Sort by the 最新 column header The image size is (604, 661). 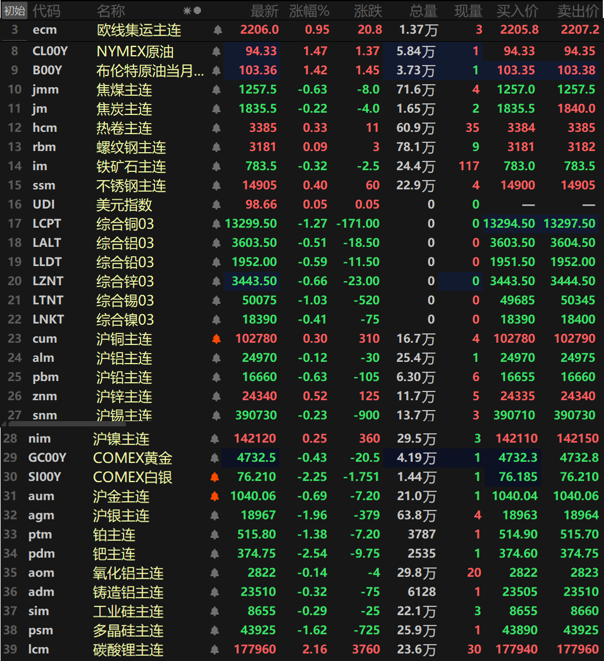pos(264,10)
